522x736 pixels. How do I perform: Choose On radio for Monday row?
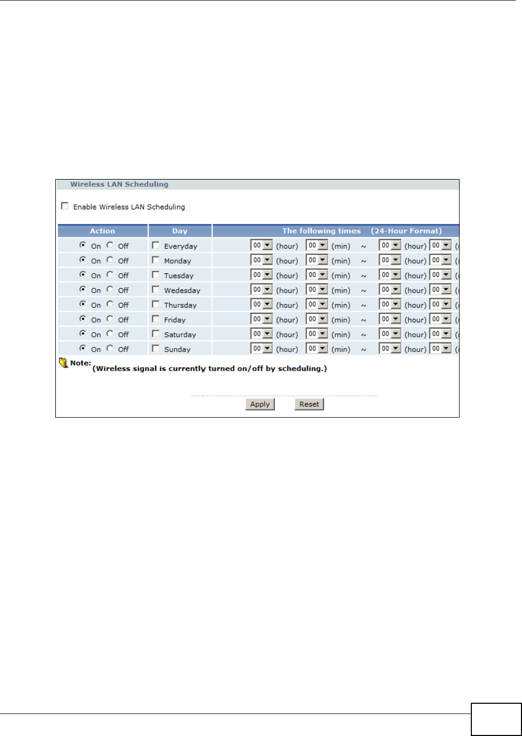pyautogui.click(x=82, y=260)
